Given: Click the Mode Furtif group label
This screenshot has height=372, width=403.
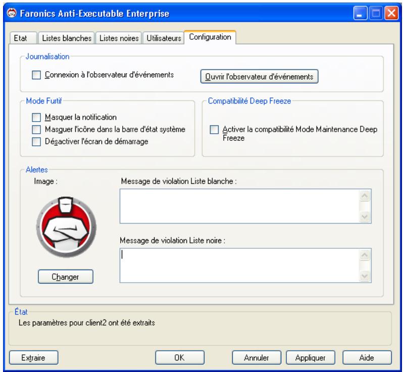Looking at the screenshot, I should tap(44, 101).
